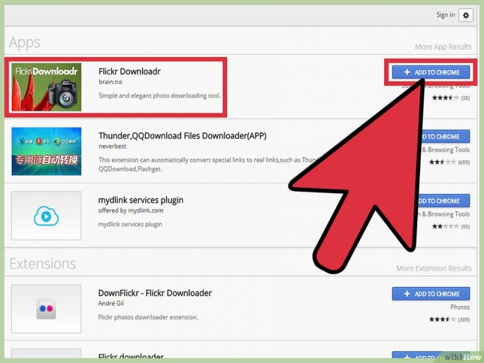Click the Thunder,QQDownload star rating (659)
Viewport: 484px width, 363px height.
[x=449, y=162]
